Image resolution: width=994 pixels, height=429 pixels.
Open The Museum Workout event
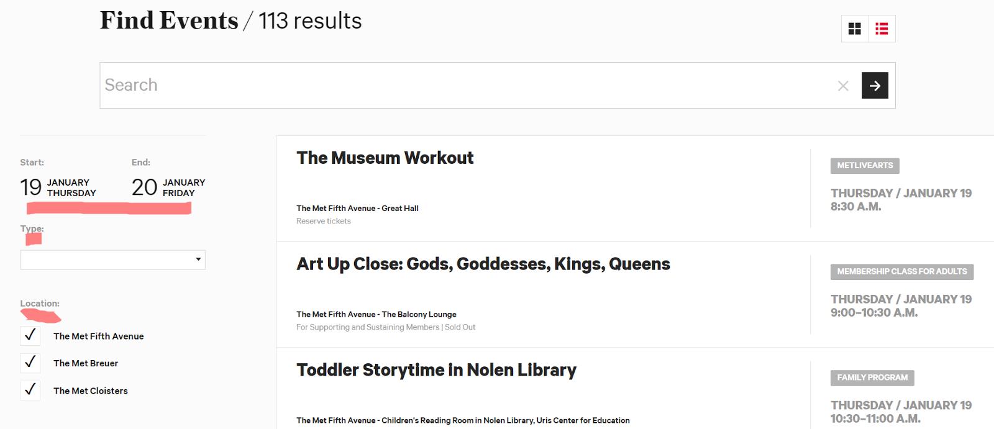tap(385, 158)
